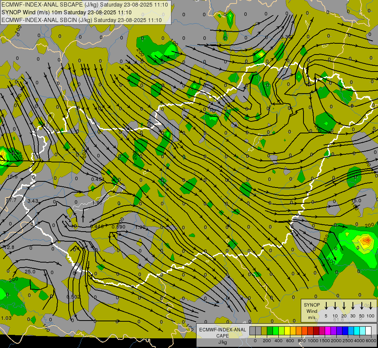The width and height of the screenshot is (378, 348).
Task: Click the SBCIN title line at top
Action: [81, 20]
